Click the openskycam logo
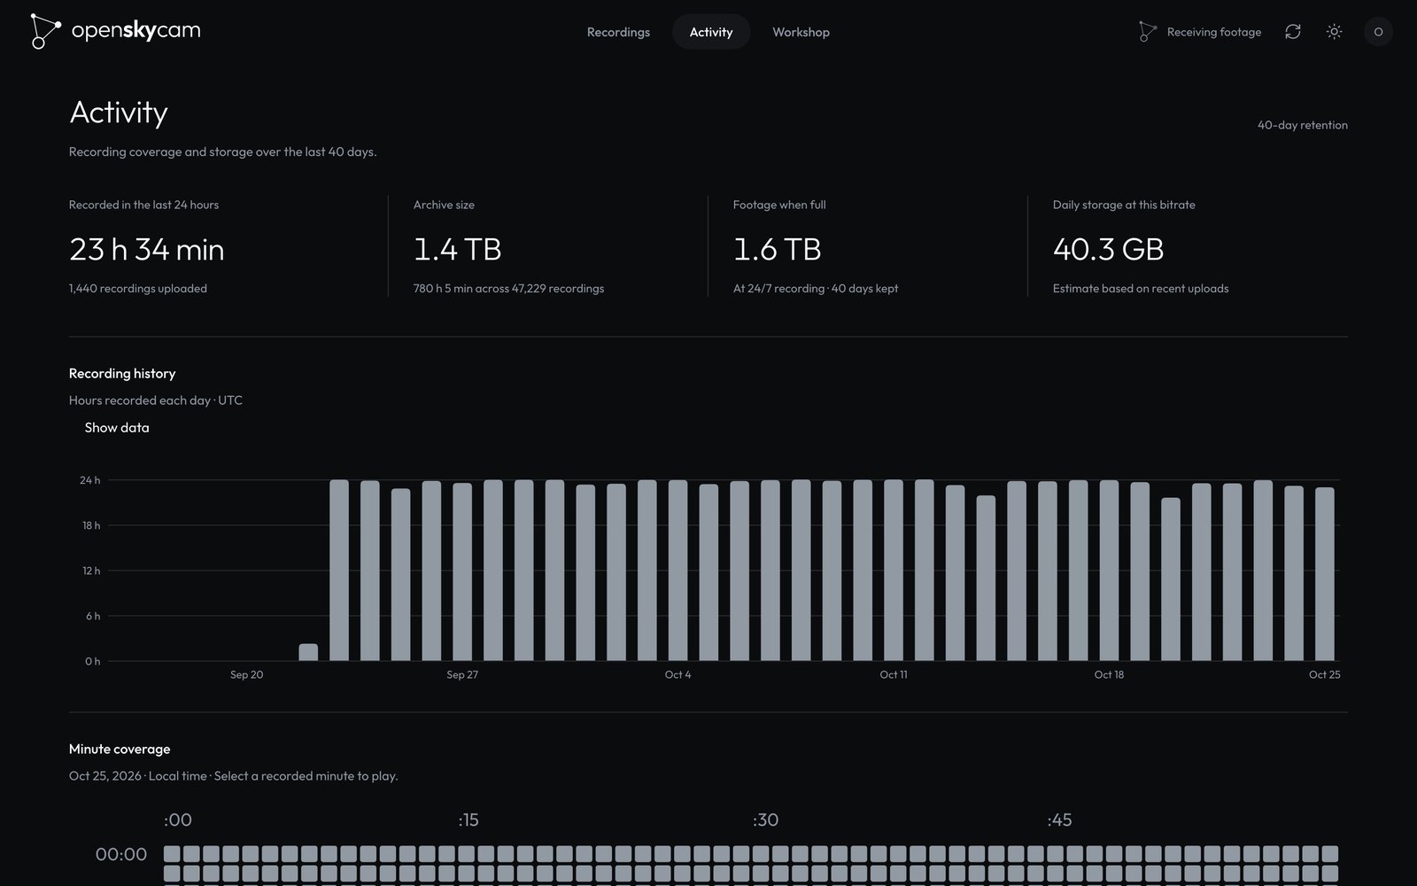Viewport: 1417px width, 886px height. coord(115,31)
